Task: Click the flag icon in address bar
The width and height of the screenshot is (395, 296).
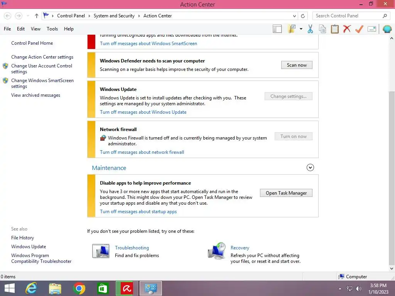Action: tap(46, 15)
